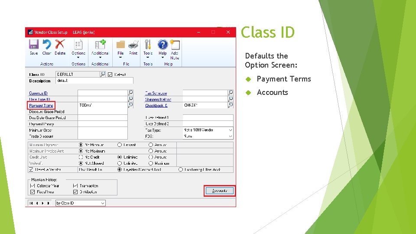Select Minimum Payment Percent radio
This screenshot has height=234, width=416.
[x=120, y=145]
